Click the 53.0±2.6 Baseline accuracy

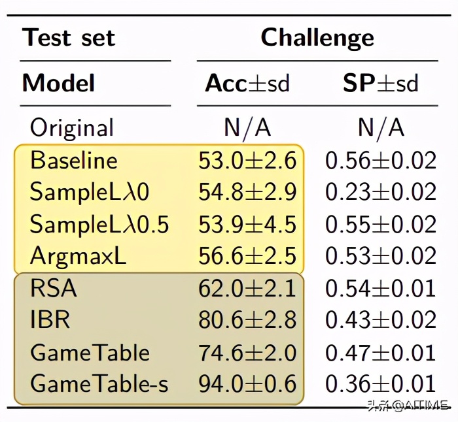pos(247,160)
